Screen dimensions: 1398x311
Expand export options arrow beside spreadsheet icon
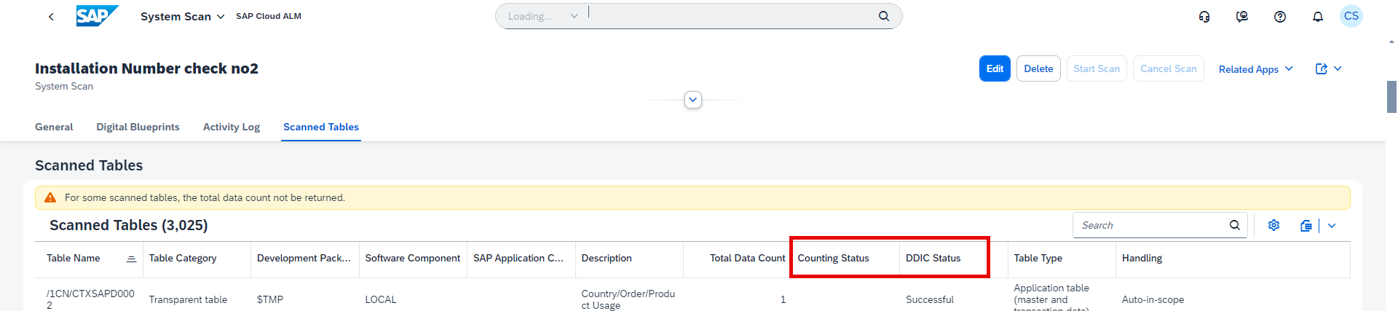click(1332, 226)
